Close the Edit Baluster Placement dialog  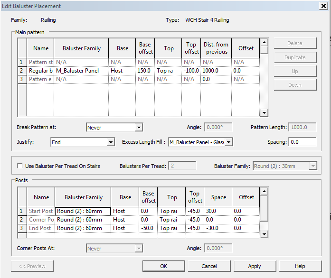pyautogui.click(x=323, y=6)
